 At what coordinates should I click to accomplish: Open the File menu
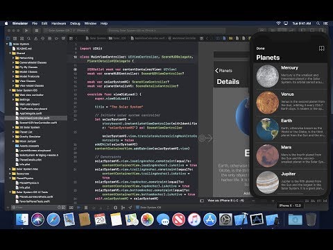click(35, 24)
